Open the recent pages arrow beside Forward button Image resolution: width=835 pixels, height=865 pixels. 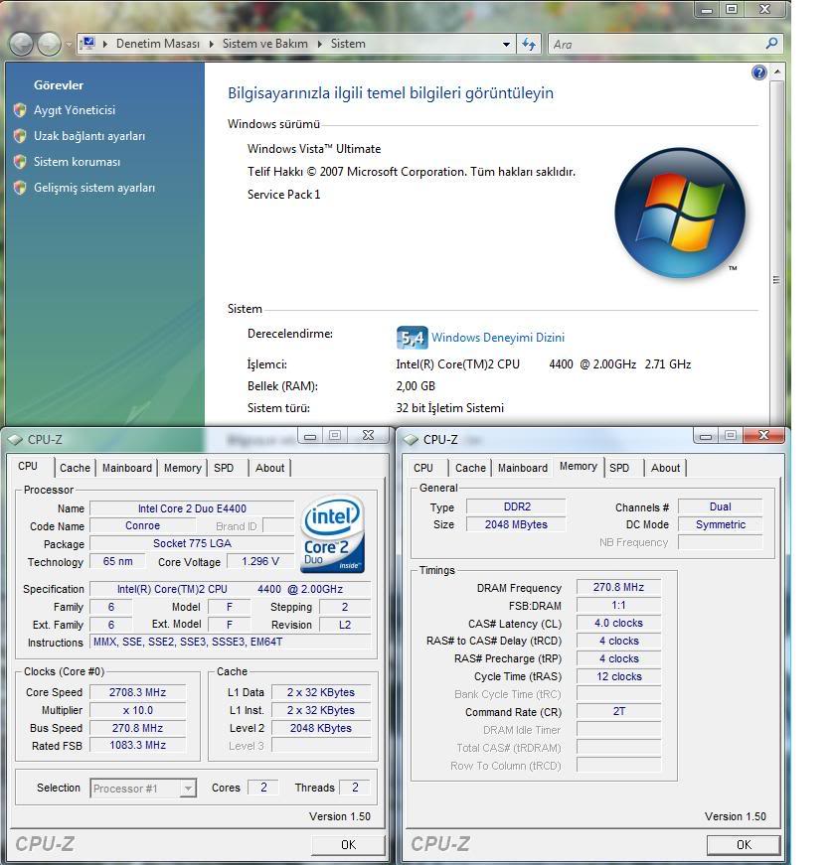pos(68,44)
